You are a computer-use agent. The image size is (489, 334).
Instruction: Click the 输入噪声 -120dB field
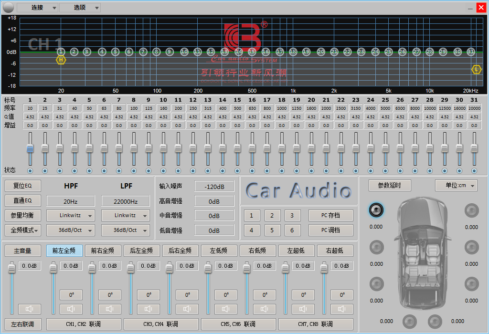click(214, 187)
